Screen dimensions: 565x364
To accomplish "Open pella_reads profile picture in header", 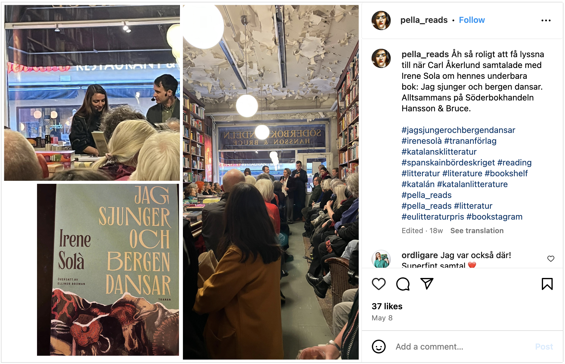I will (x=381, y=20).
